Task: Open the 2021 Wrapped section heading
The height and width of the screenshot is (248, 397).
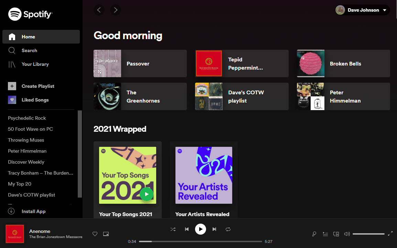Action: (120, 129)
